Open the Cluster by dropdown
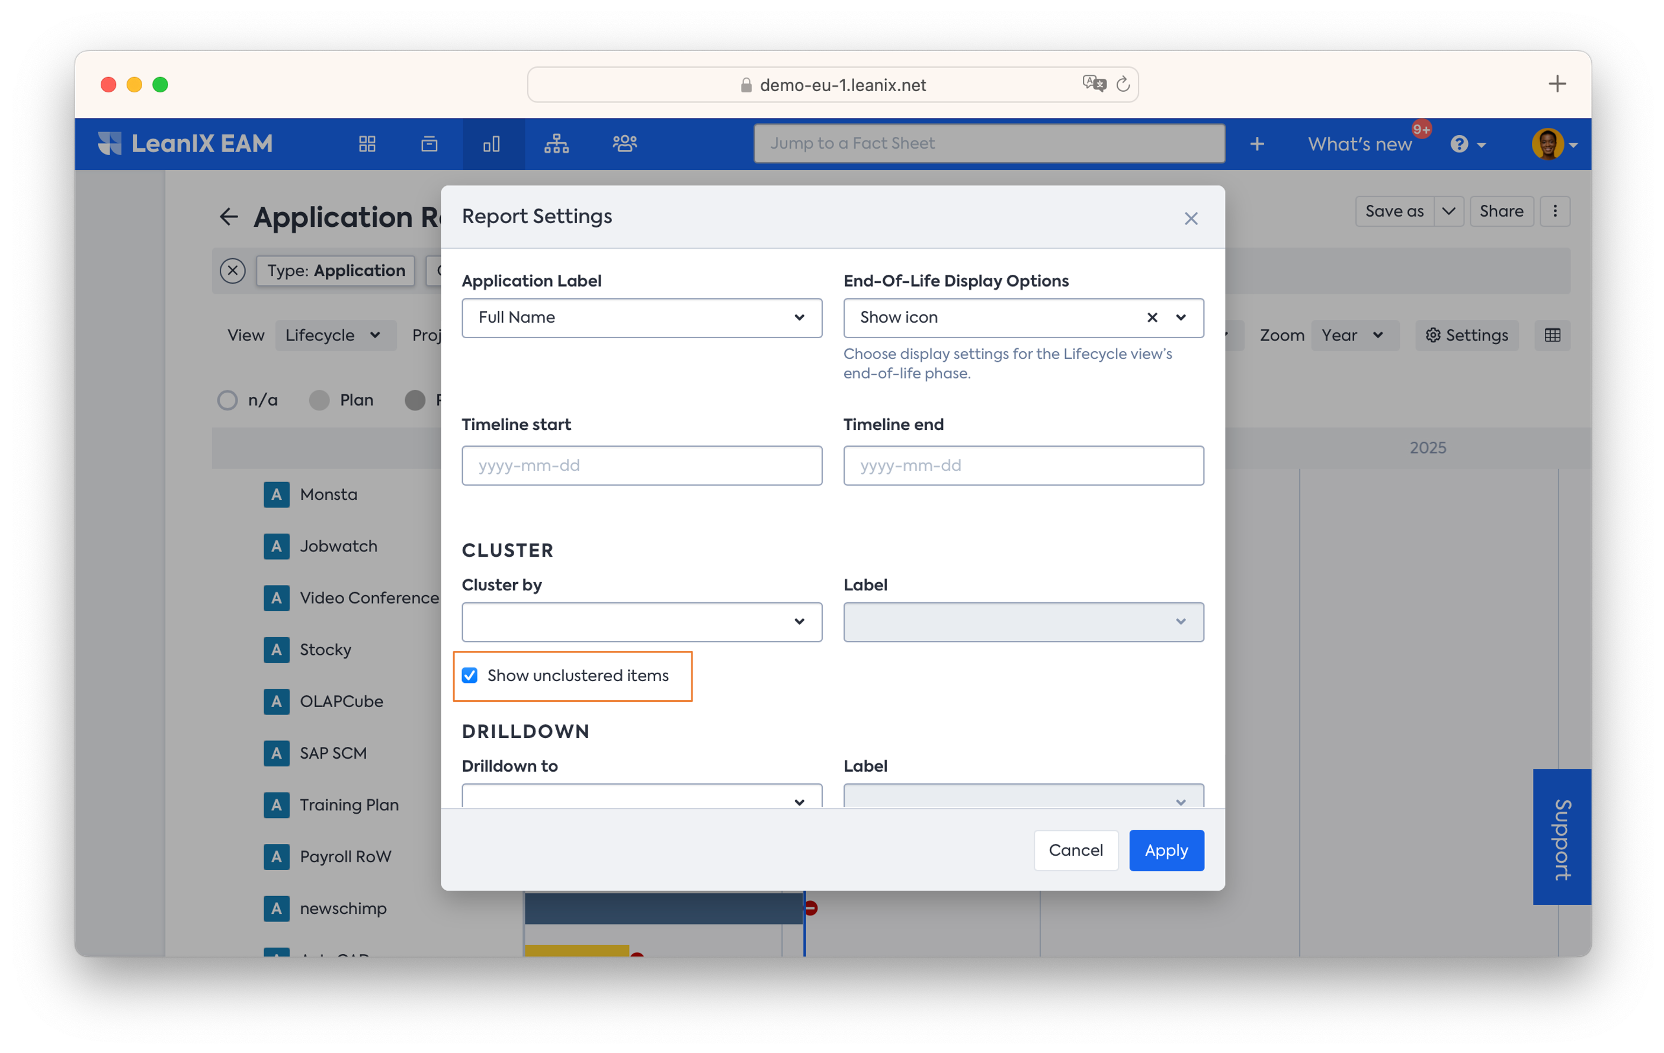Image resolution: width=1664 pixels, height=1053 pixels. (x=642, y=622)
